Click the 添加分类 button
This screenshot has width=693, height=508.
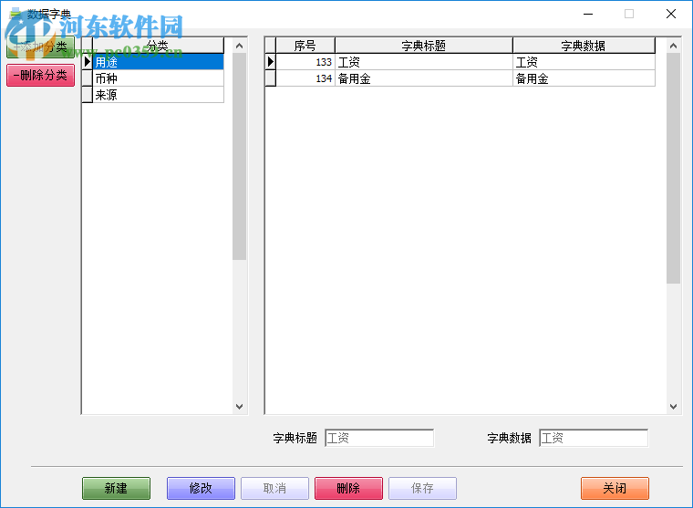click(x=40, y=47)
